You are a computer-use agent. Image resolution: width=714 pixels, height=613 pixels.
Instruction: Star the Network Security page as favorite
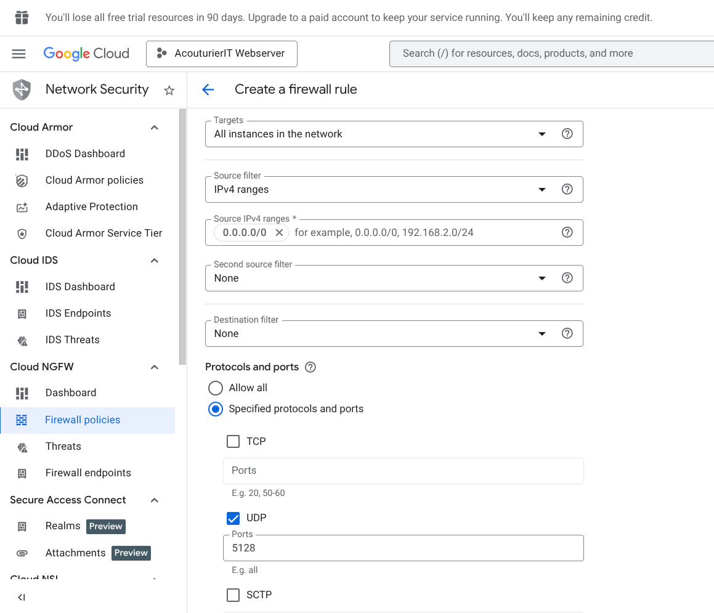click(169, 89)
